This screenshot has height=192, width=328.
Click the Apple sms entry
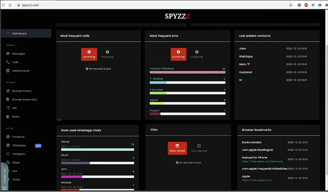tap(154, 100)
